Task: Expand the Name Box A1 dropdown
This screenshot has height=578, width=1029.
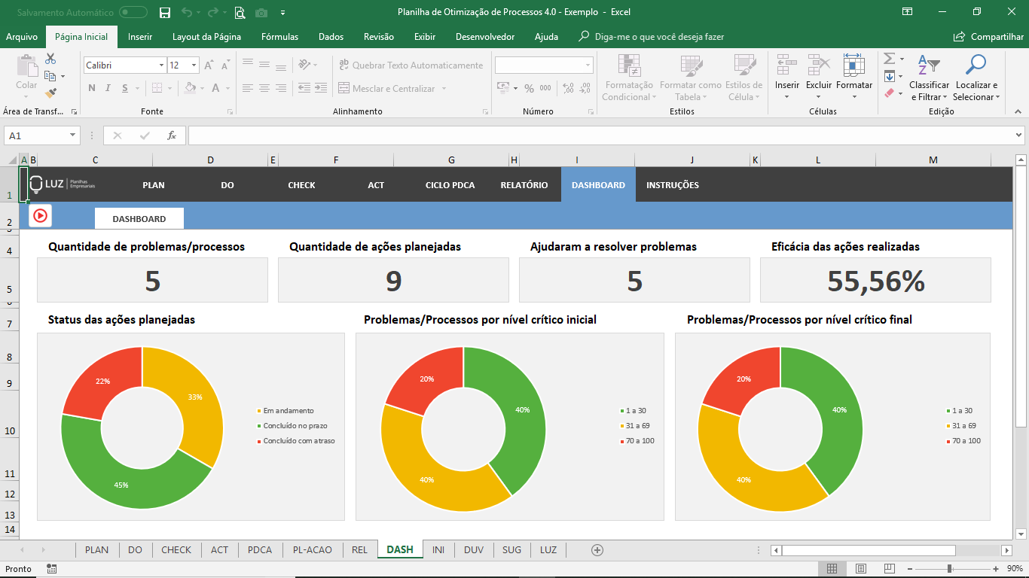Action: coord(73,135)
